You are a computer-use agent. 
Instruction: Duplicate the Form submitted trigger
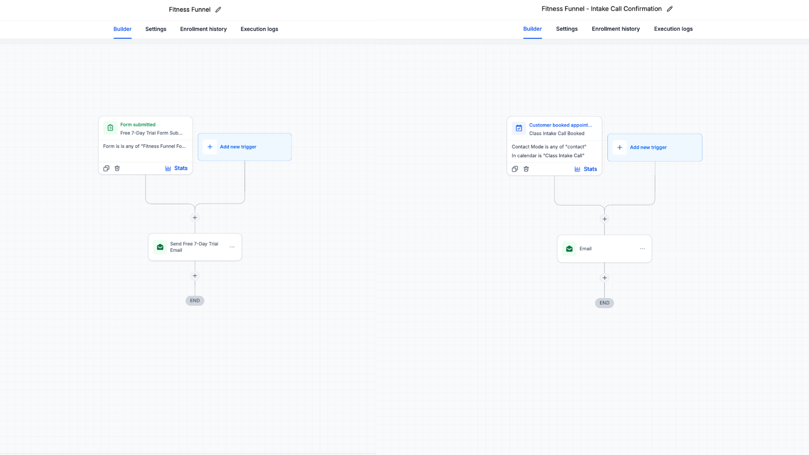(x=106, y=169)
